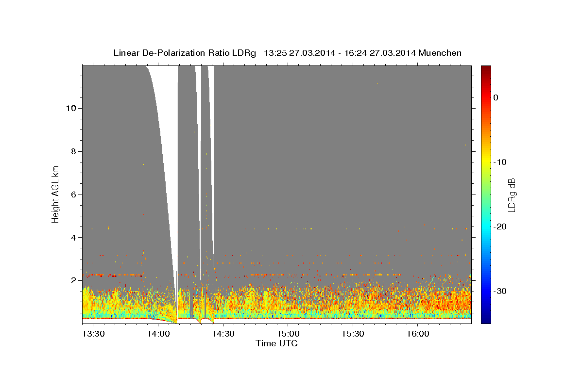
Task: Click the 15:00 time tick label
Action: point(288,334)
